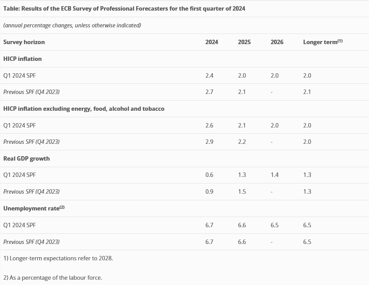Click the "2024" column header
This screenshot has width=369, height=285.
click(x=212, y=42)
